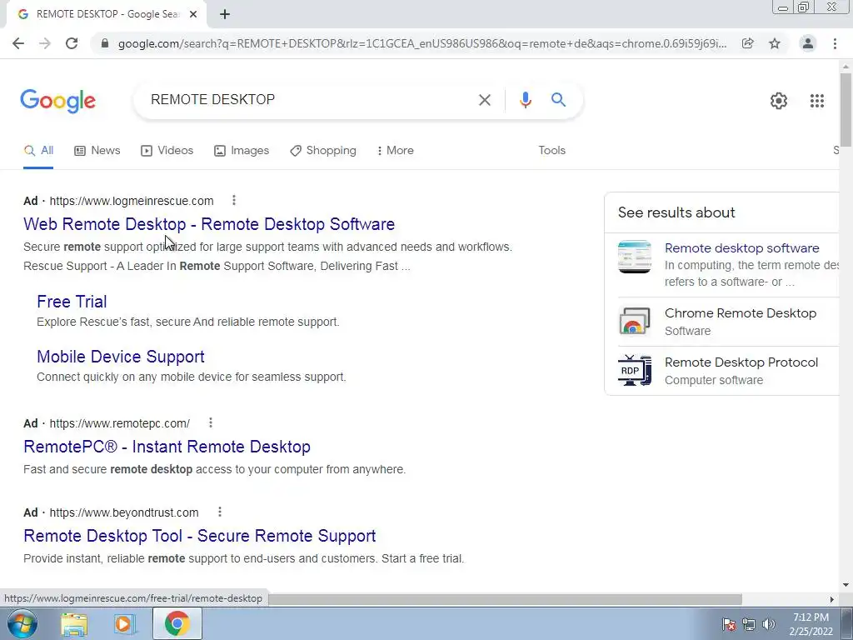
Task: Open RemotePC Instant Remote Desktop link
Action: tap(167, 447)
